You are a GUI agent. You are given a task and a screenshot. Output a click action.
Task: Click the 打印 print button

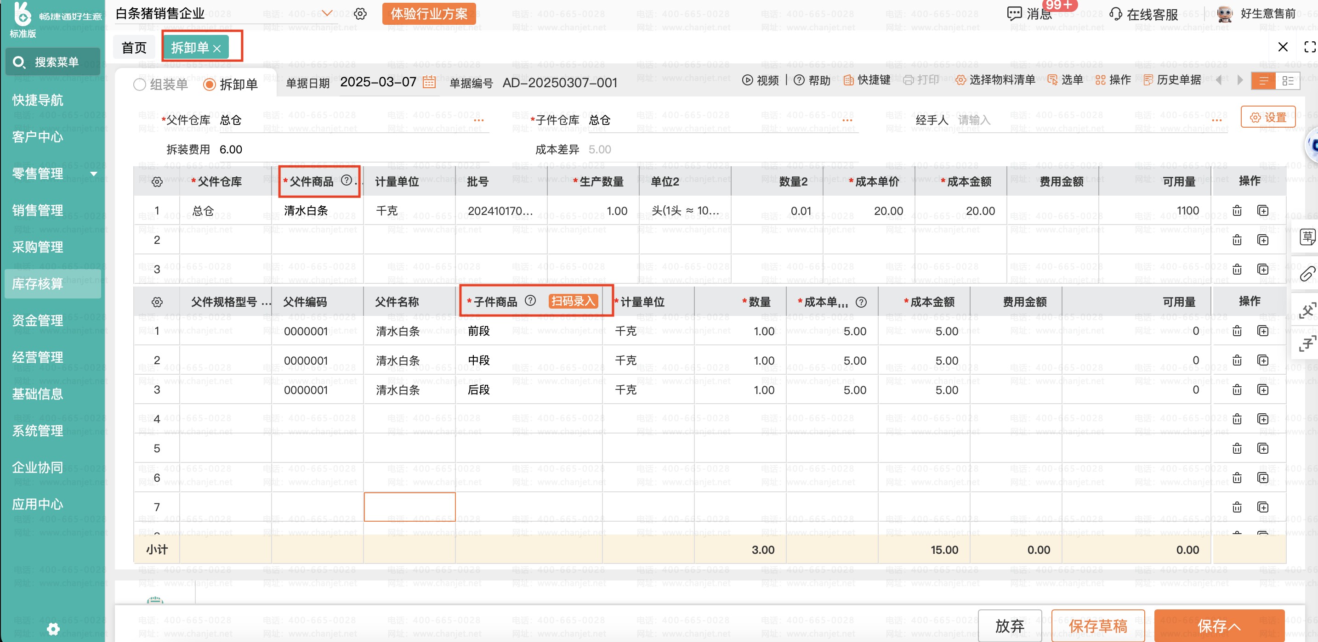921,80
